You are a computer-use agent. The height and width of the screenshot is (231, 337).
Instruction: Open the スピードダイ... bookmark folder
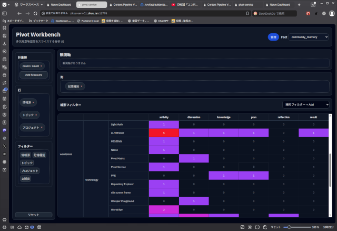point(13,21)
